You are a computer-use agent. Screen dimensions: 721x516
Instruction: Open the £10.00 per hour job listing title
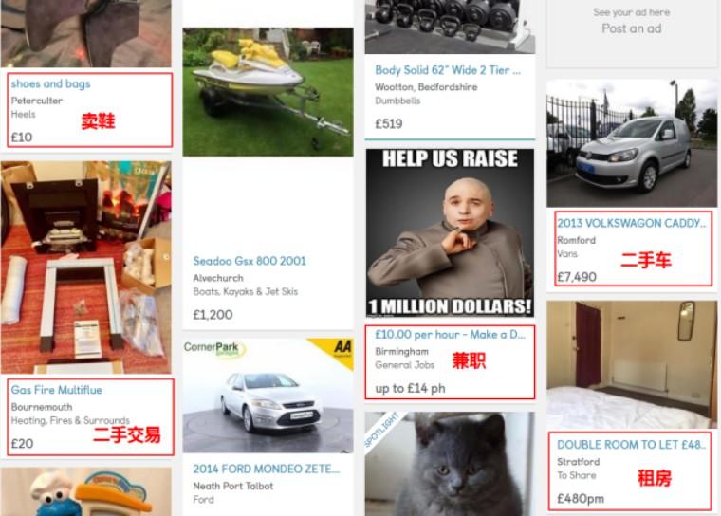tap(451, 334)
